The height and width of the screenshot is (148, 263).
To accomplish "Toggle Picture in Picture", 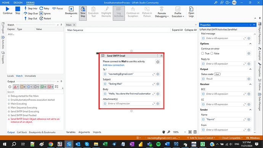I will 147,12.
